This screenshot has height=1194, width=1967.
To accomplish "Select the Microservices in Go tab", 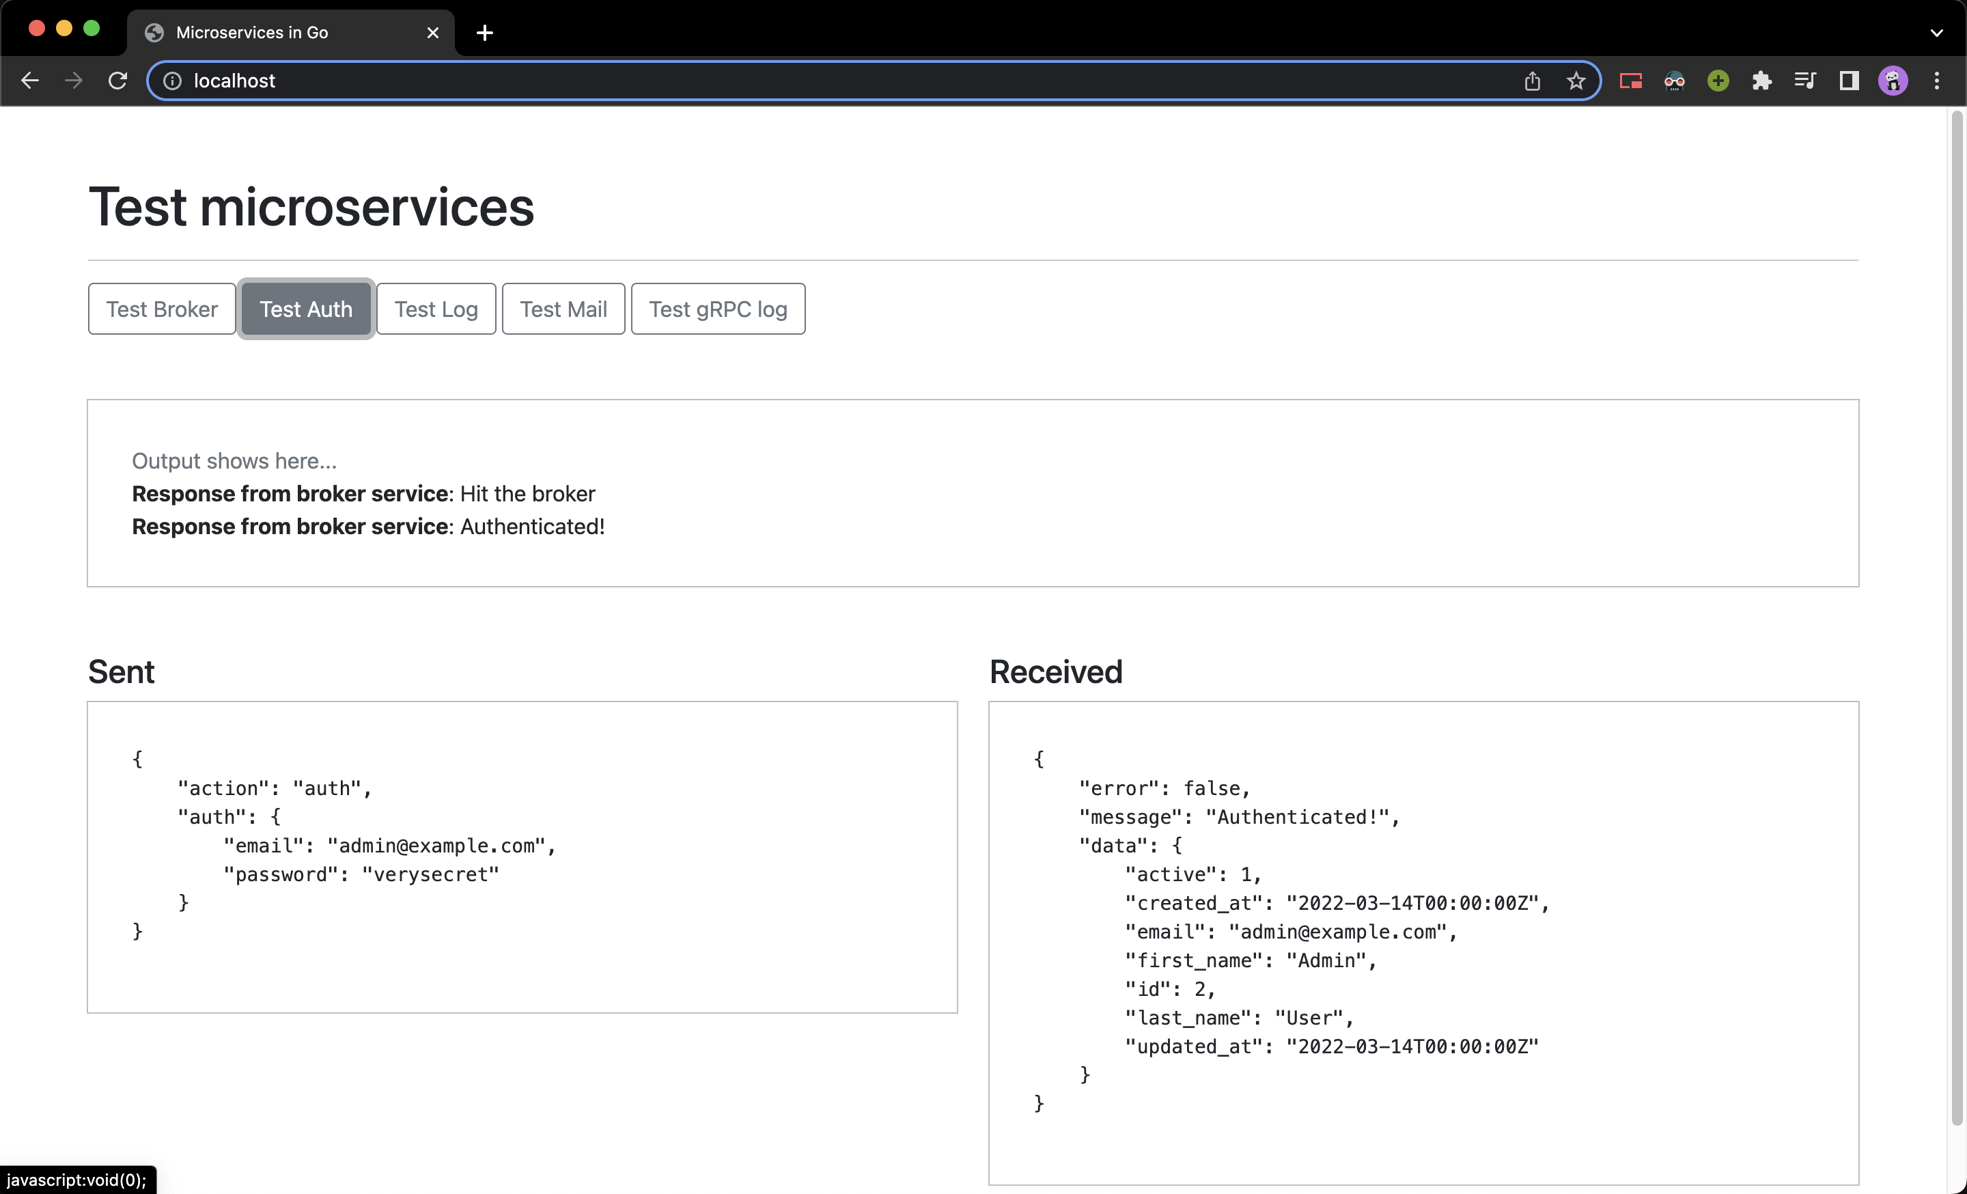I will [290, 33].
